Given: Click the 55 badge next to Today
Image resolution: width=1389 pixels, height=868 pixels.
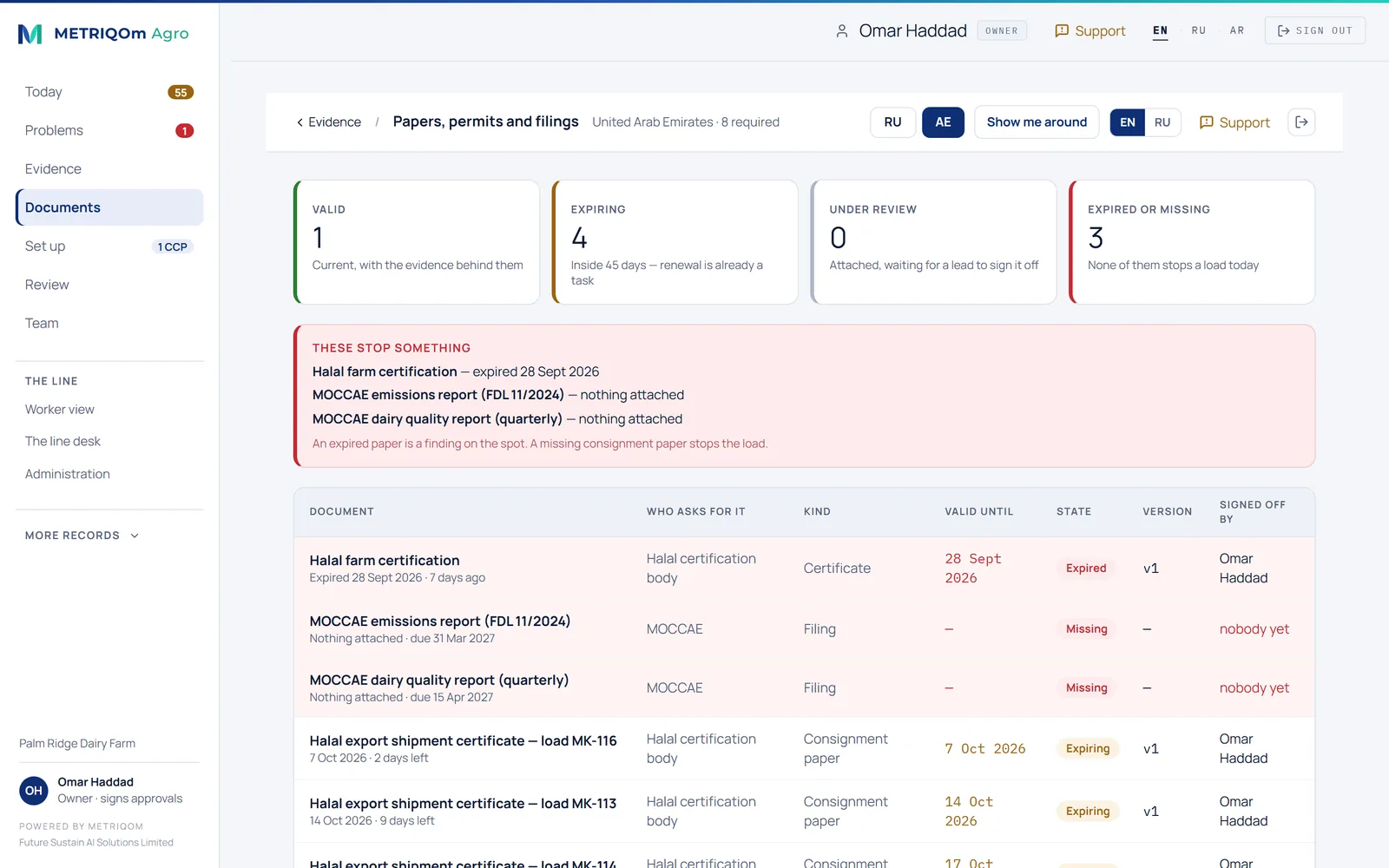Looking at the screenshot, I should [x=181, y=93].
